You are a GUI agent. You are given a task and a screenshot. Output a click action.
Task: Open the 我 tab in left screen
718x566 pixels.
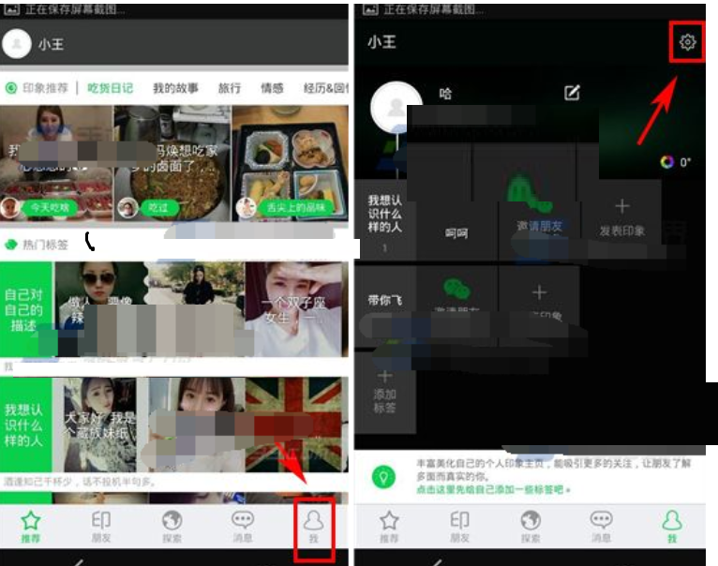coord(314,527)
